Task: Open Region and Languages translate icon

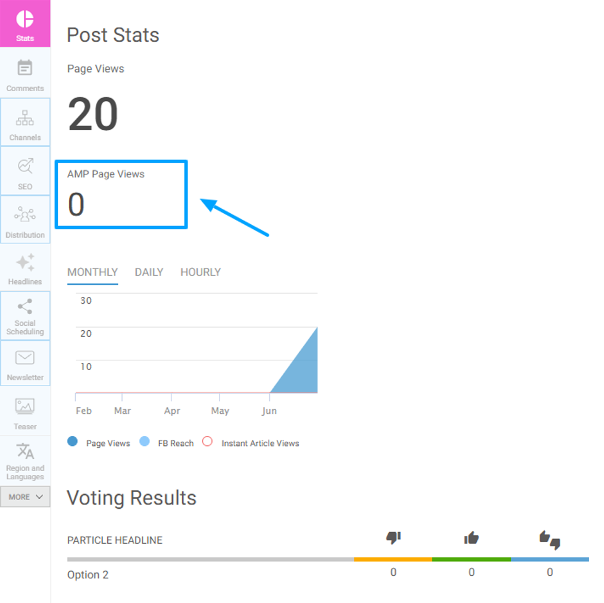Action: coord(25,451)
